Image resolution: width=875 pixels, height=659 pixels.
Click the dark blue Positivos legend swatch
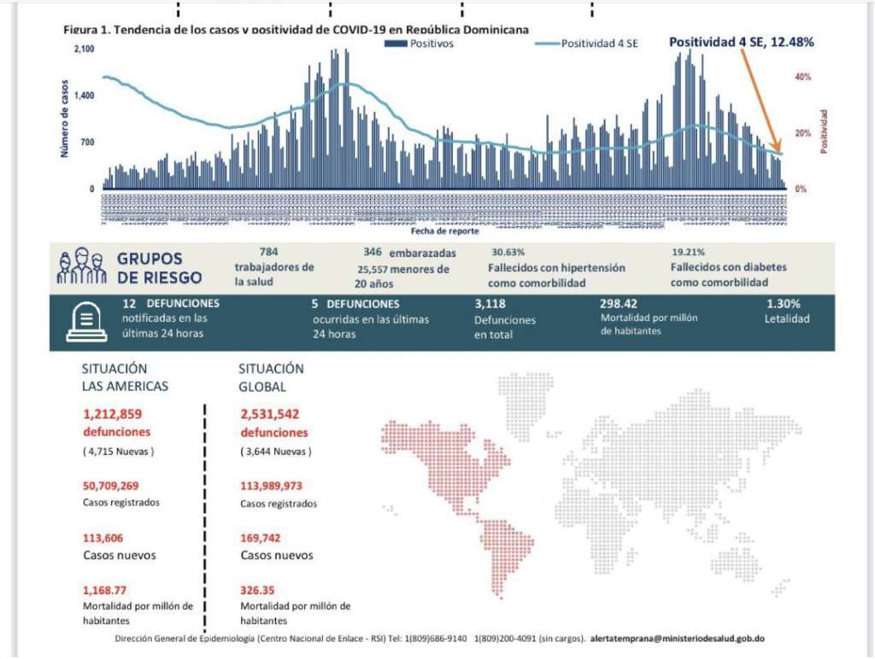396,44
